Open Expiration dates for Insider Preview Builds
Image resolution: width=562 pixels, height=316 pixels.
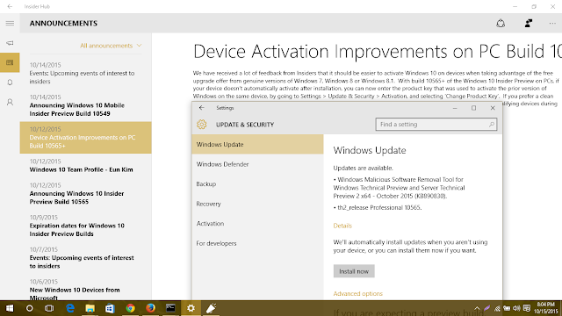point(86,226)
